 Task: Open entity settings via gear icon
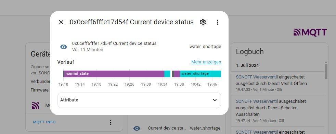pos(203,22)
